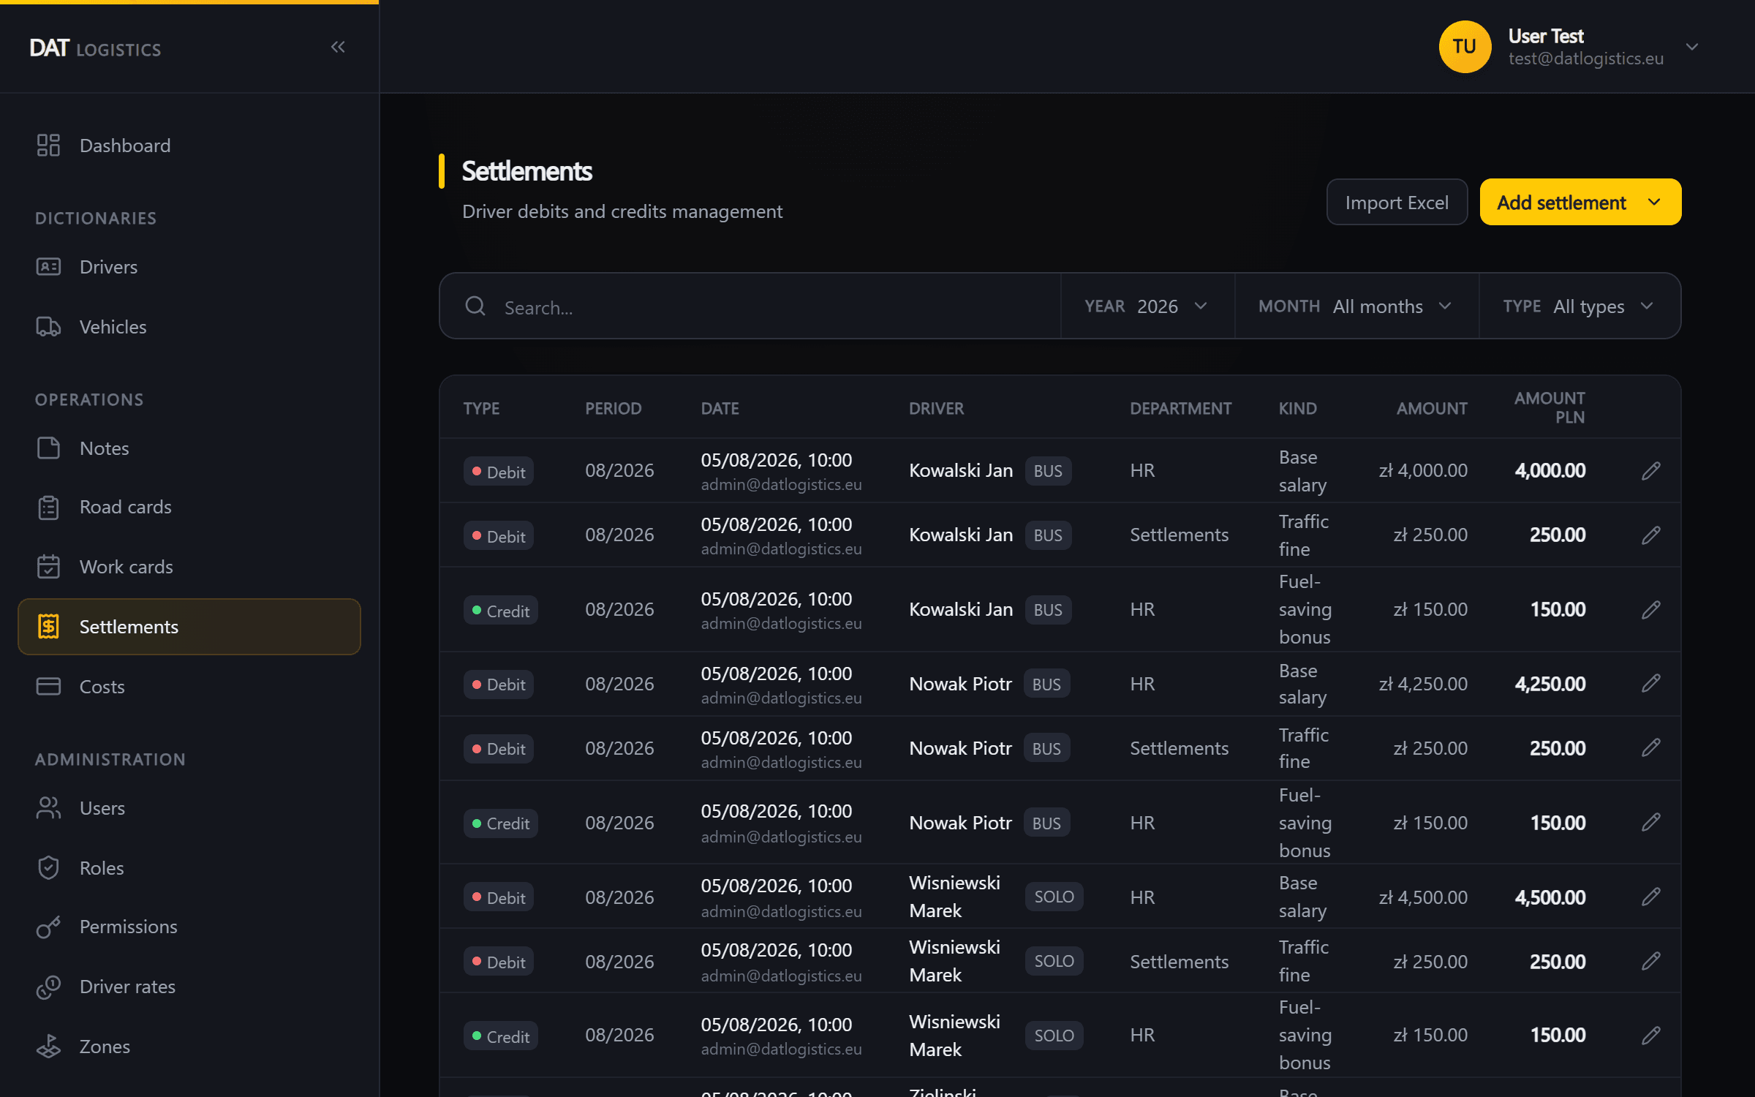Click the search magnifier icon
This screenshot has height=1097, width=1755.
[x=475, y=306]
